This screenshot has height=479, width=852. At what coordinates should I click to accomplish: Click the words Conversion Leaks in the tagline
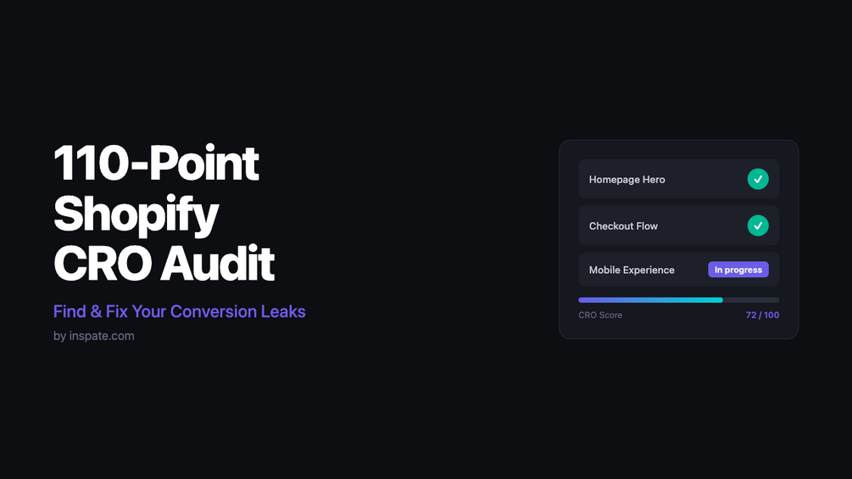point(237,311)
